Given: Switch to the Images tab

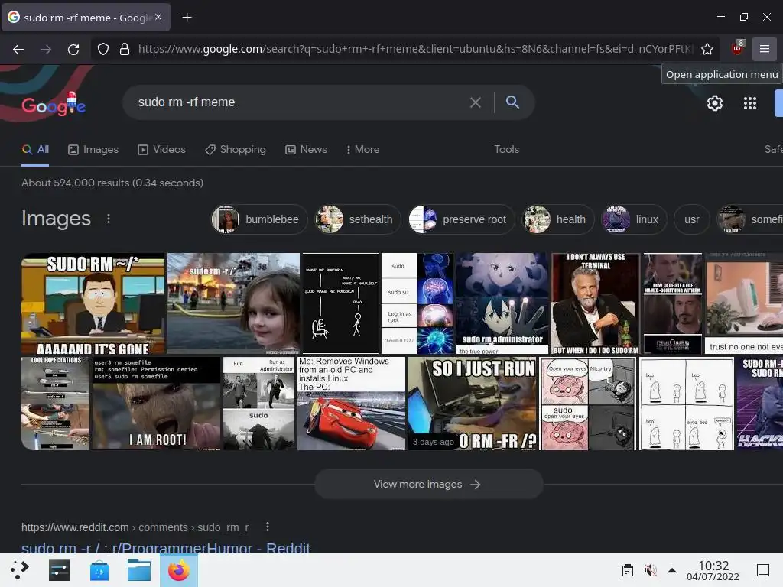Looking at the screenshot, I should click(93, 149).
